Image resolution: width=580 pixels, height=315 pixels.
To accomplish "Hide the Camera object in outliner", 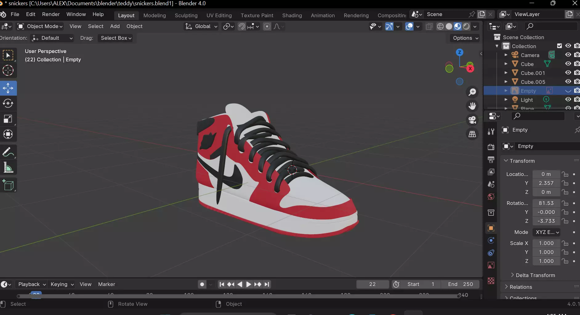I will 568,55.
